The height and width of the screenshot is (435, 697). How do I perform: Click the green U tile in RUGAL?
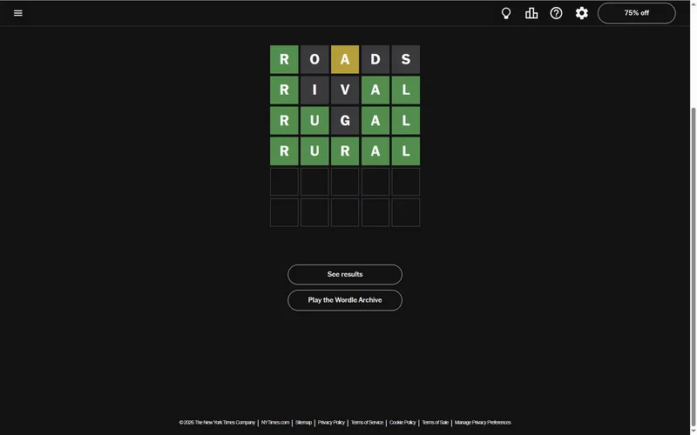tap(315, 120)
